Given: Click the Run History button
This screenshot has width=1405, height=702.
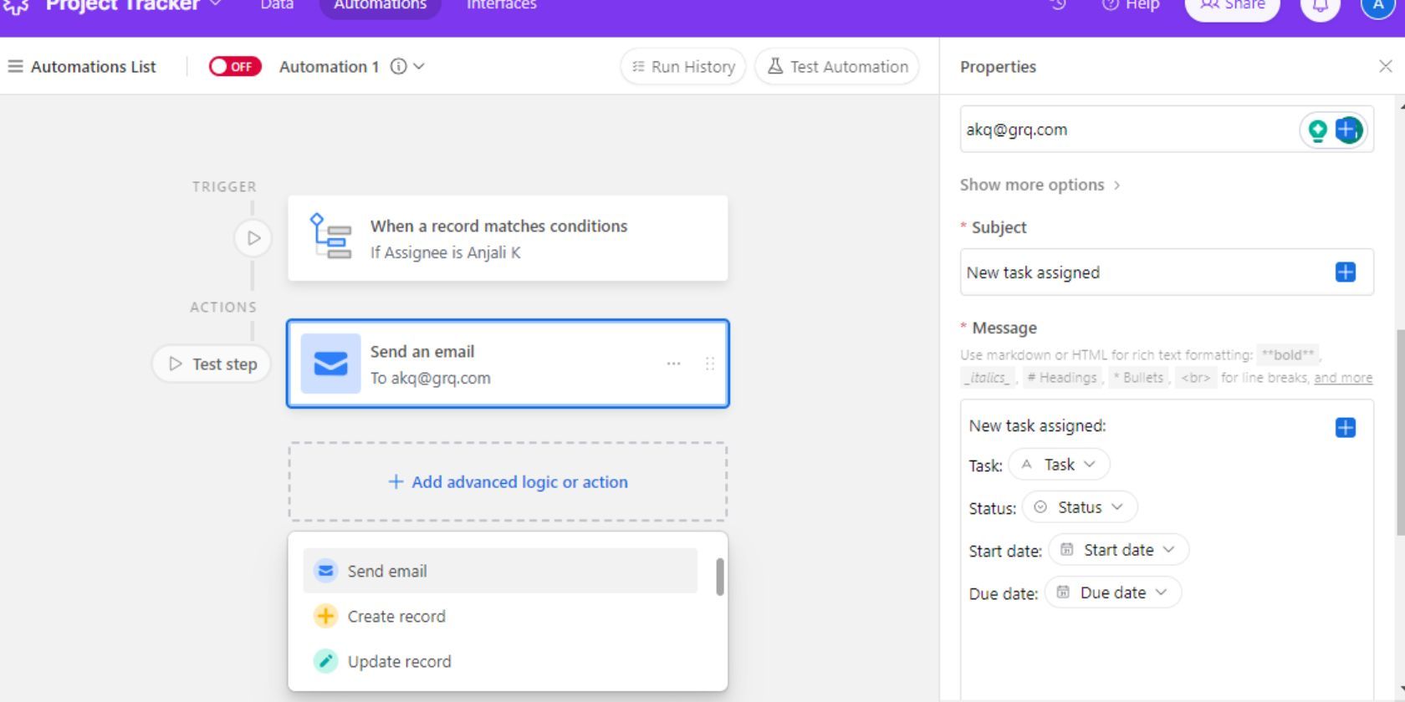Looking at the screenshot, I should pyautogui.click(x=683, y=67).
